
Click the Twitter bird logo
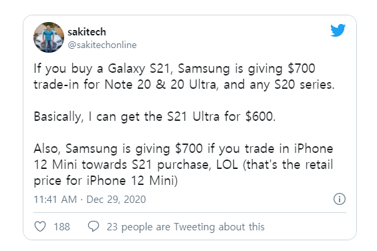point(338,30)
